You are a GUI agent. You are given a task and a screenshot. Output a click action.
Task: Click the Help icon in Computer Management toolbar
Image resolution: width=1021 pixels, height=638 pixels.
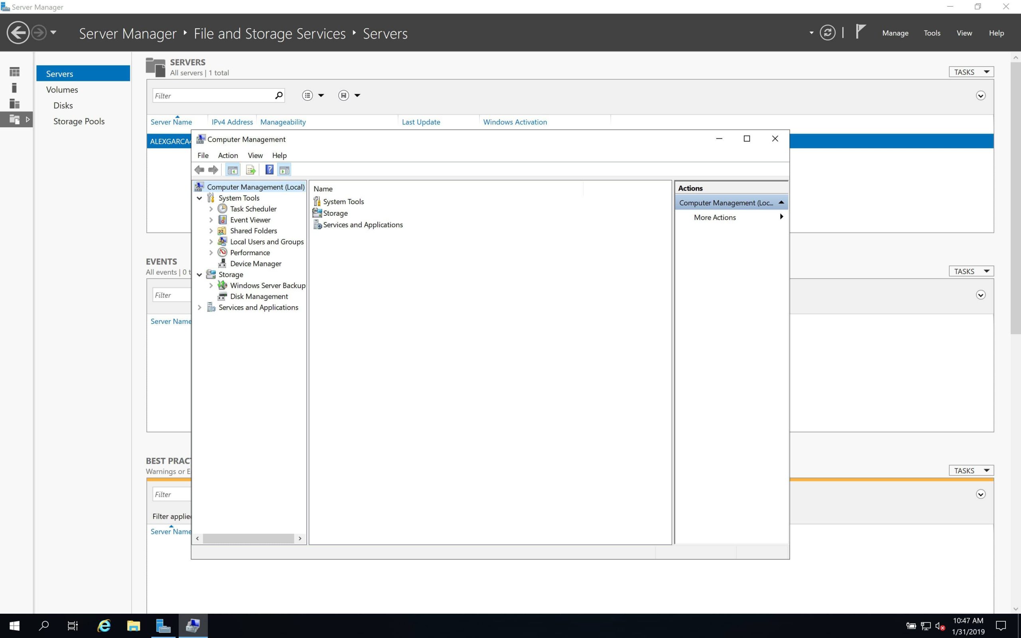(269, 170)
